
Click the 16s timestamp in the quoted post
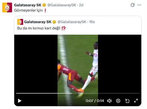click(92, 22)
